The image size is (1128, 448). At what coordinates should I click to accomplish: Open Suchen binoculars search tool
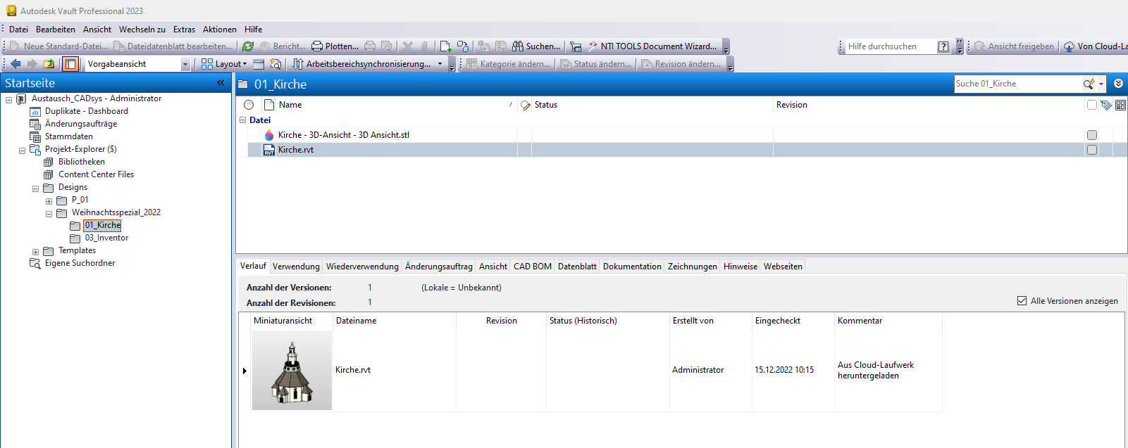(536, 46)
